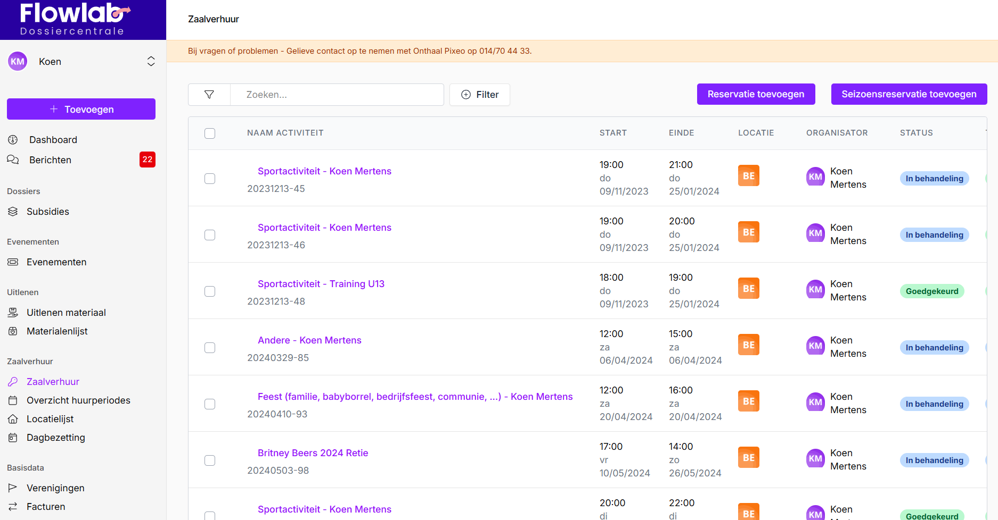998x520 pixels.
Task: Open the Andere - Koen Mertens reservation
Action: point(309,340)
